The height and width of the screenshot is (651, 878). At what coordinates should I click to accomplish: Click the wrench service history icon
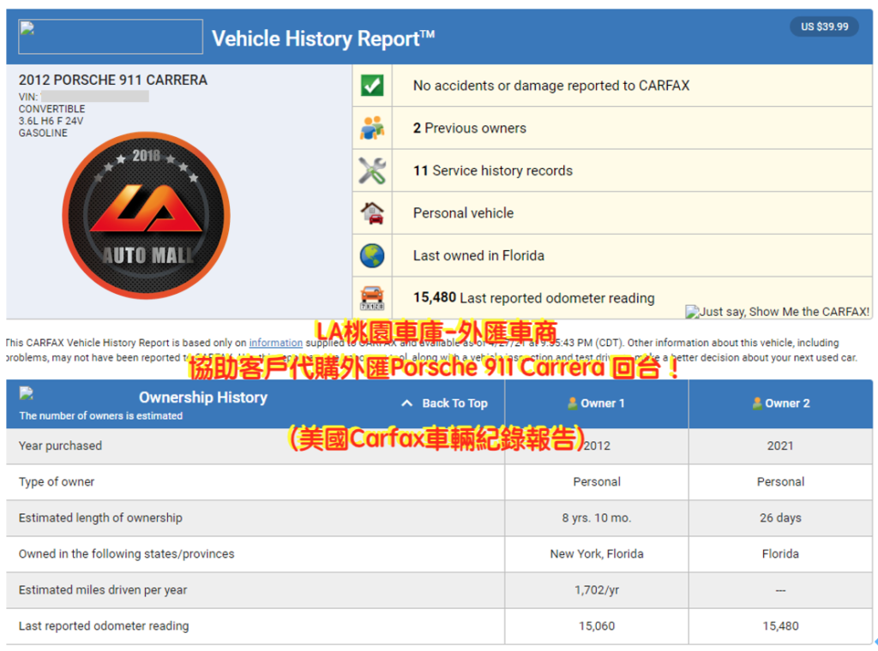372,170
